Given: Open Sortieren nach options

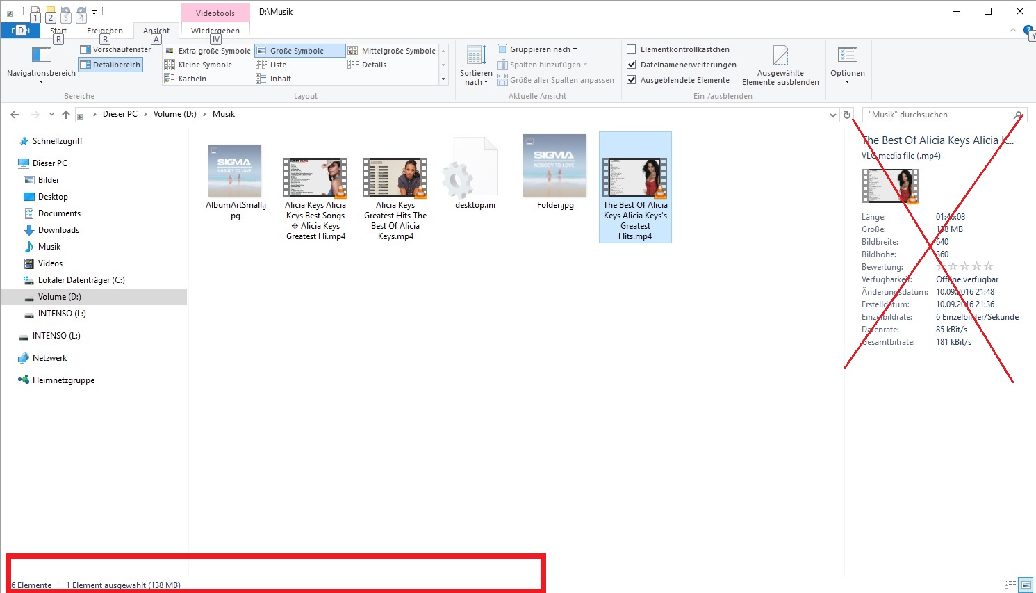Looking at the screenshot, I should coord(475,64).
